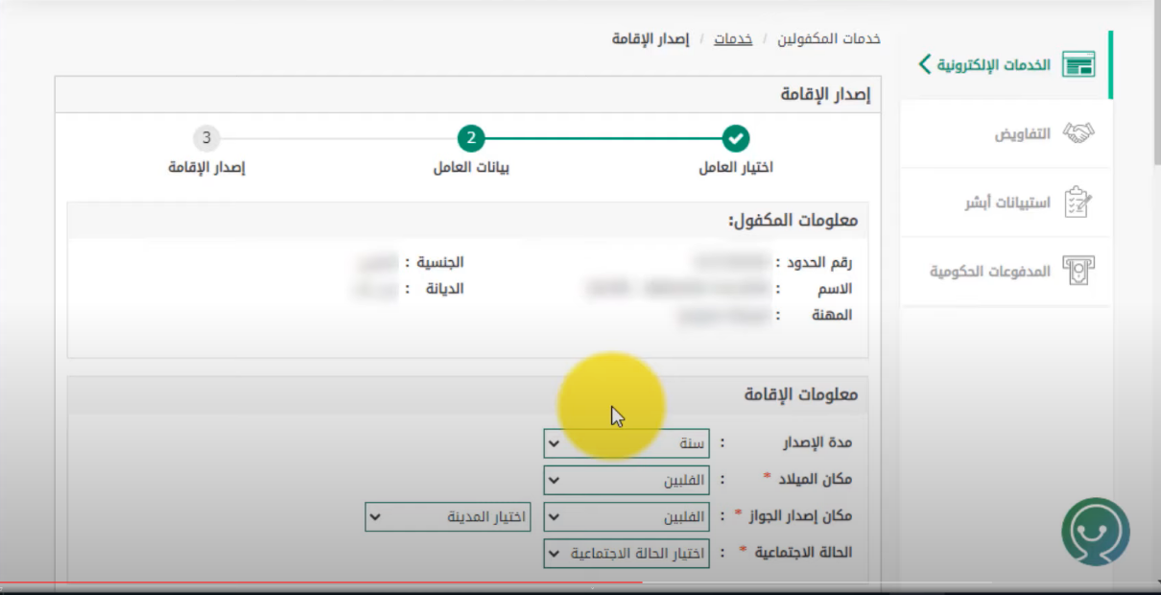This screenshot has width=1161, height=595.
Task: Click رقم الحدود field label
Action: point(818,262)
